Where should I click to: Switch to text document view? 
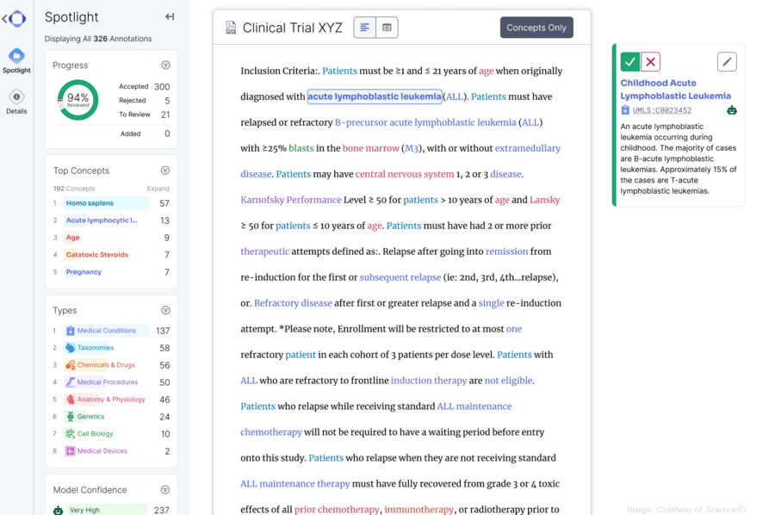click(365, 28)
